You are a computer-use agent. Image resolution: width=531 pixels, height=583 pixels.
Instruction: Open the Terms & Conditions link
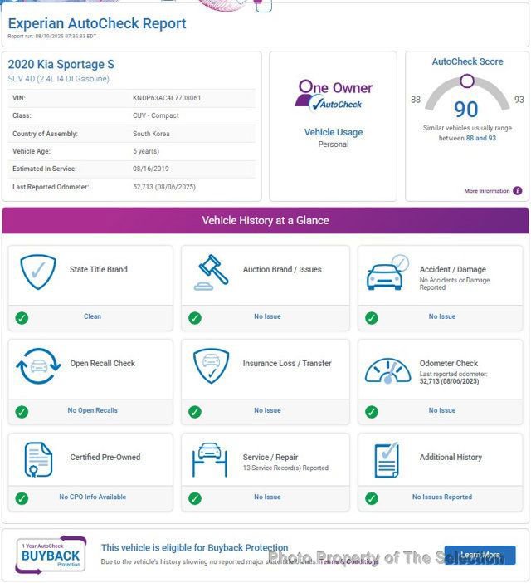[x=349, y=562]
